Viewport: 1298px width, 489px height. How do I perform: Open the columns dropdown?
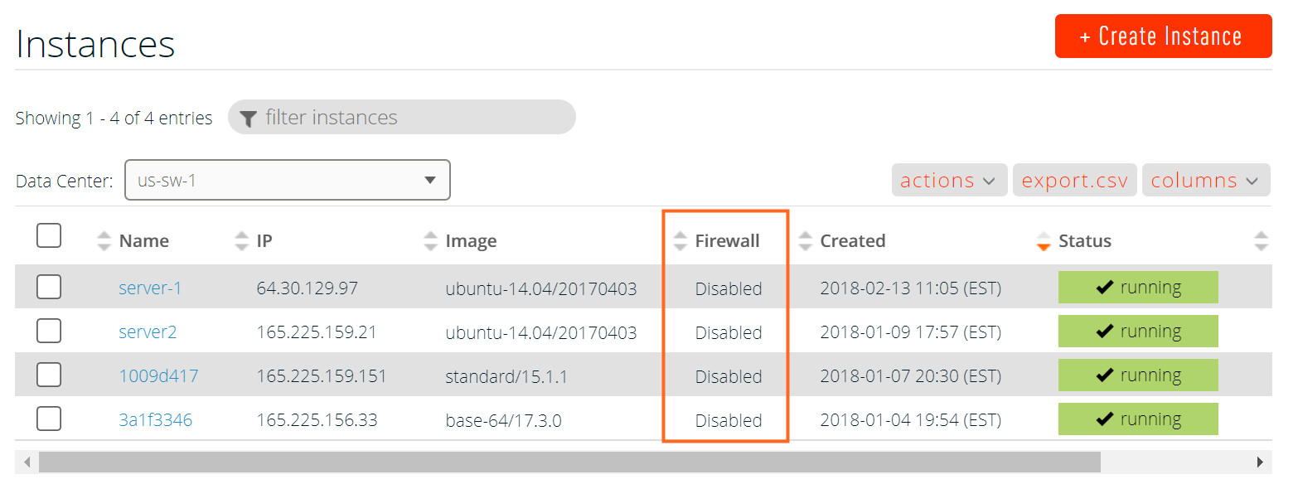click(x=1205, y=181)
